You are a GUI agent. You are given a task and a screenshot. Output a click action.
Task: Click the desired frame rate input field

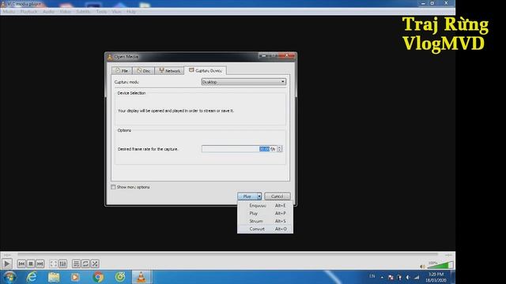(x=239, y=149)
